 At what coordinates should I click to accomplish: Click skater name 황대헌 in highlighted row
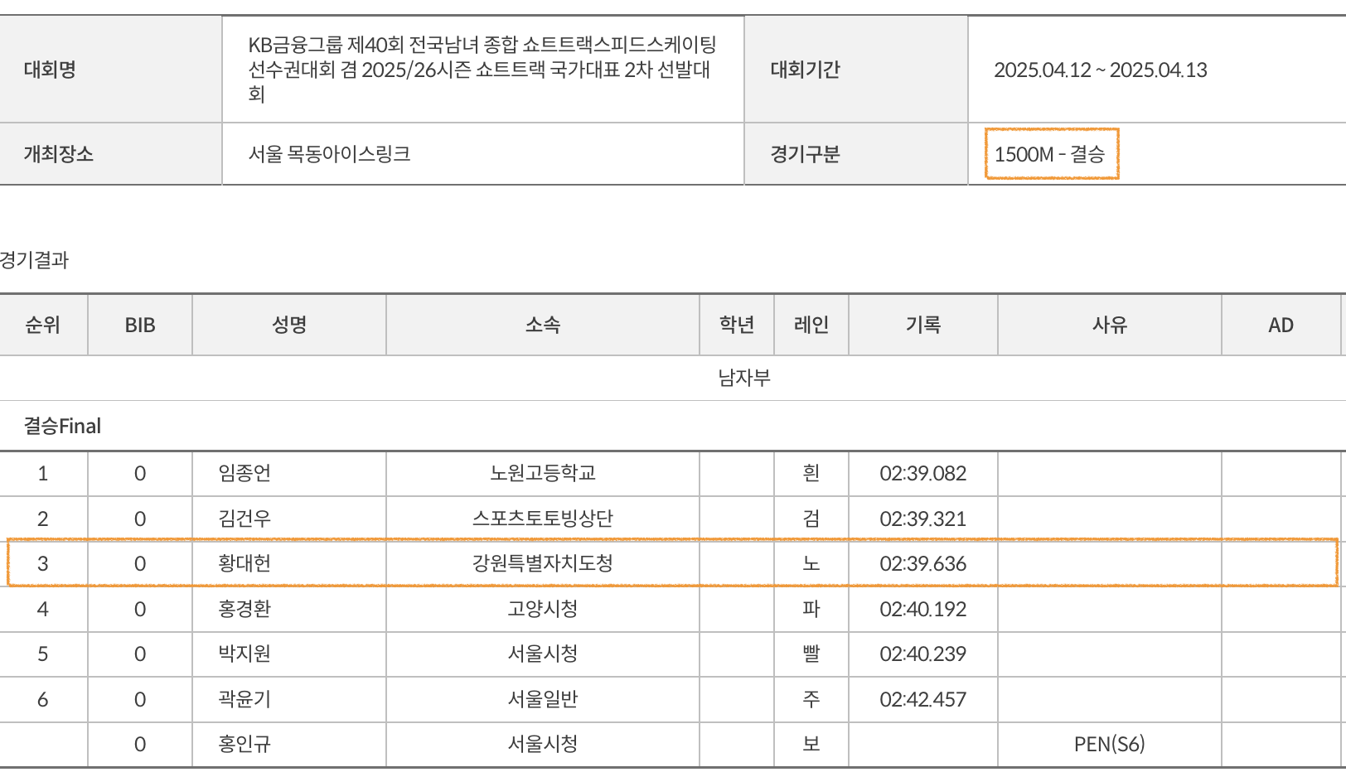point(245,563)
